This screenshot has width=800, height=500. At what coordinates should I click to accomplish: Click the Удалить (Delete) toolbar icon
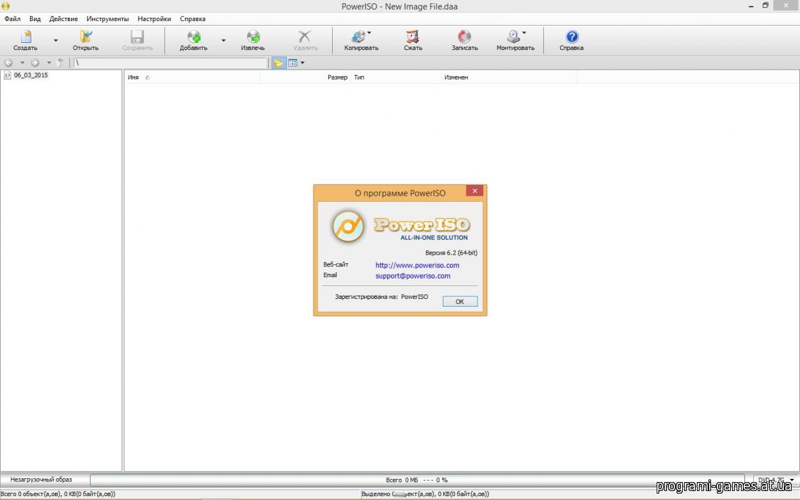click(305, 40)
